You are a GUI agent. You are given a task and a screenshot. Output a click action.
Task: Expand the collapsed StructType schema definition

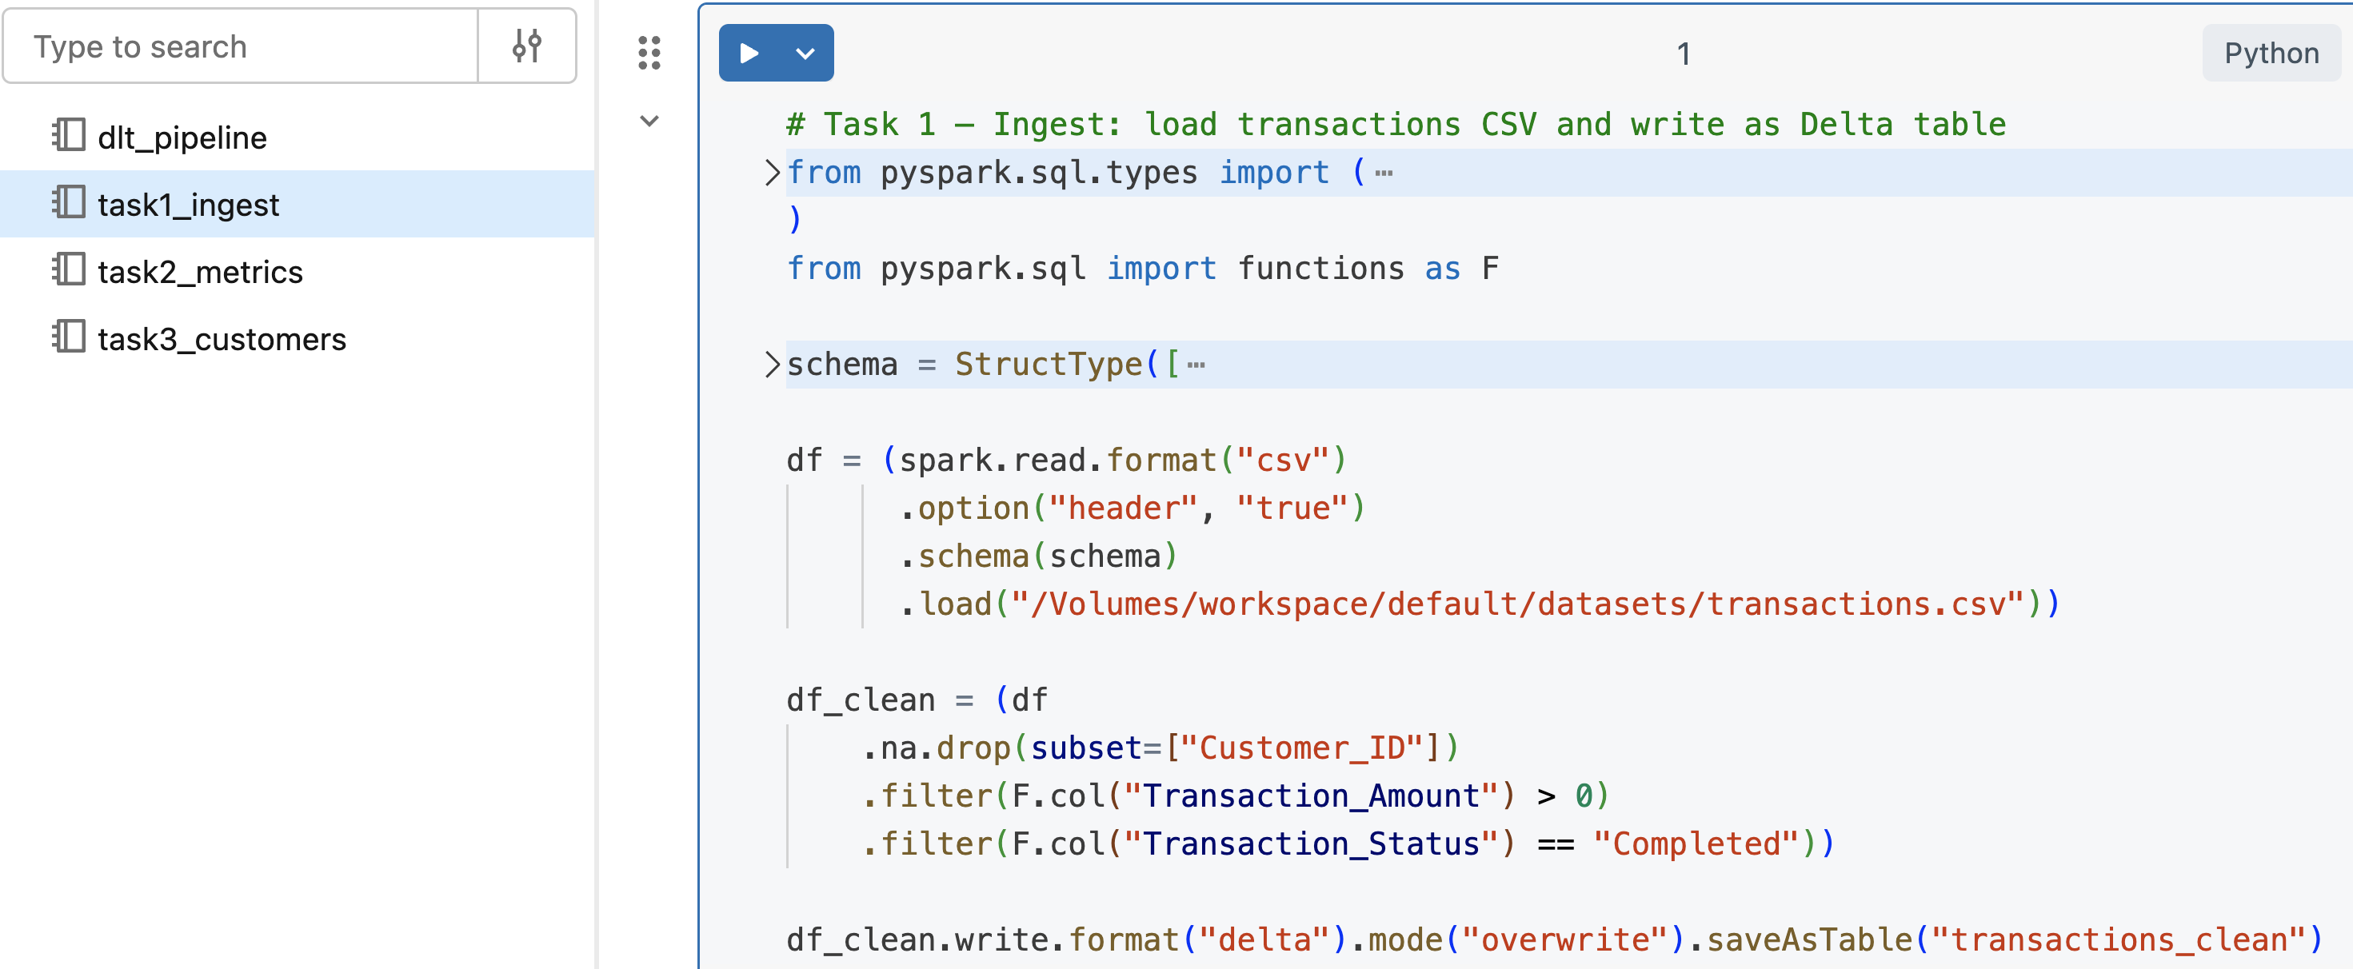click(773, 363)
